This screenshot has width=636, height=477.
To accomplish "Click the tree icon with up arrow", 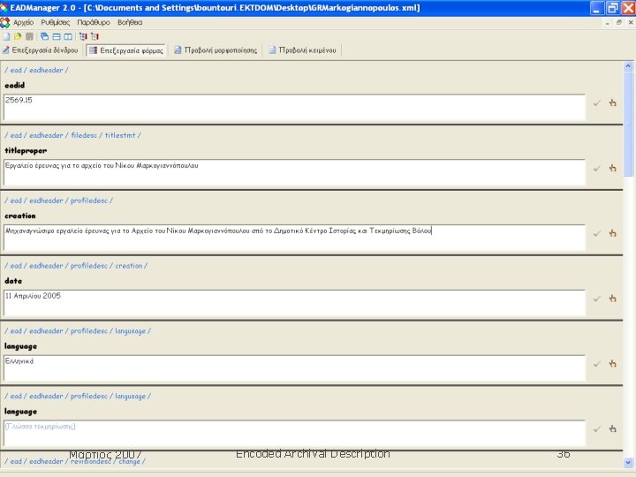I will [95, 36].
